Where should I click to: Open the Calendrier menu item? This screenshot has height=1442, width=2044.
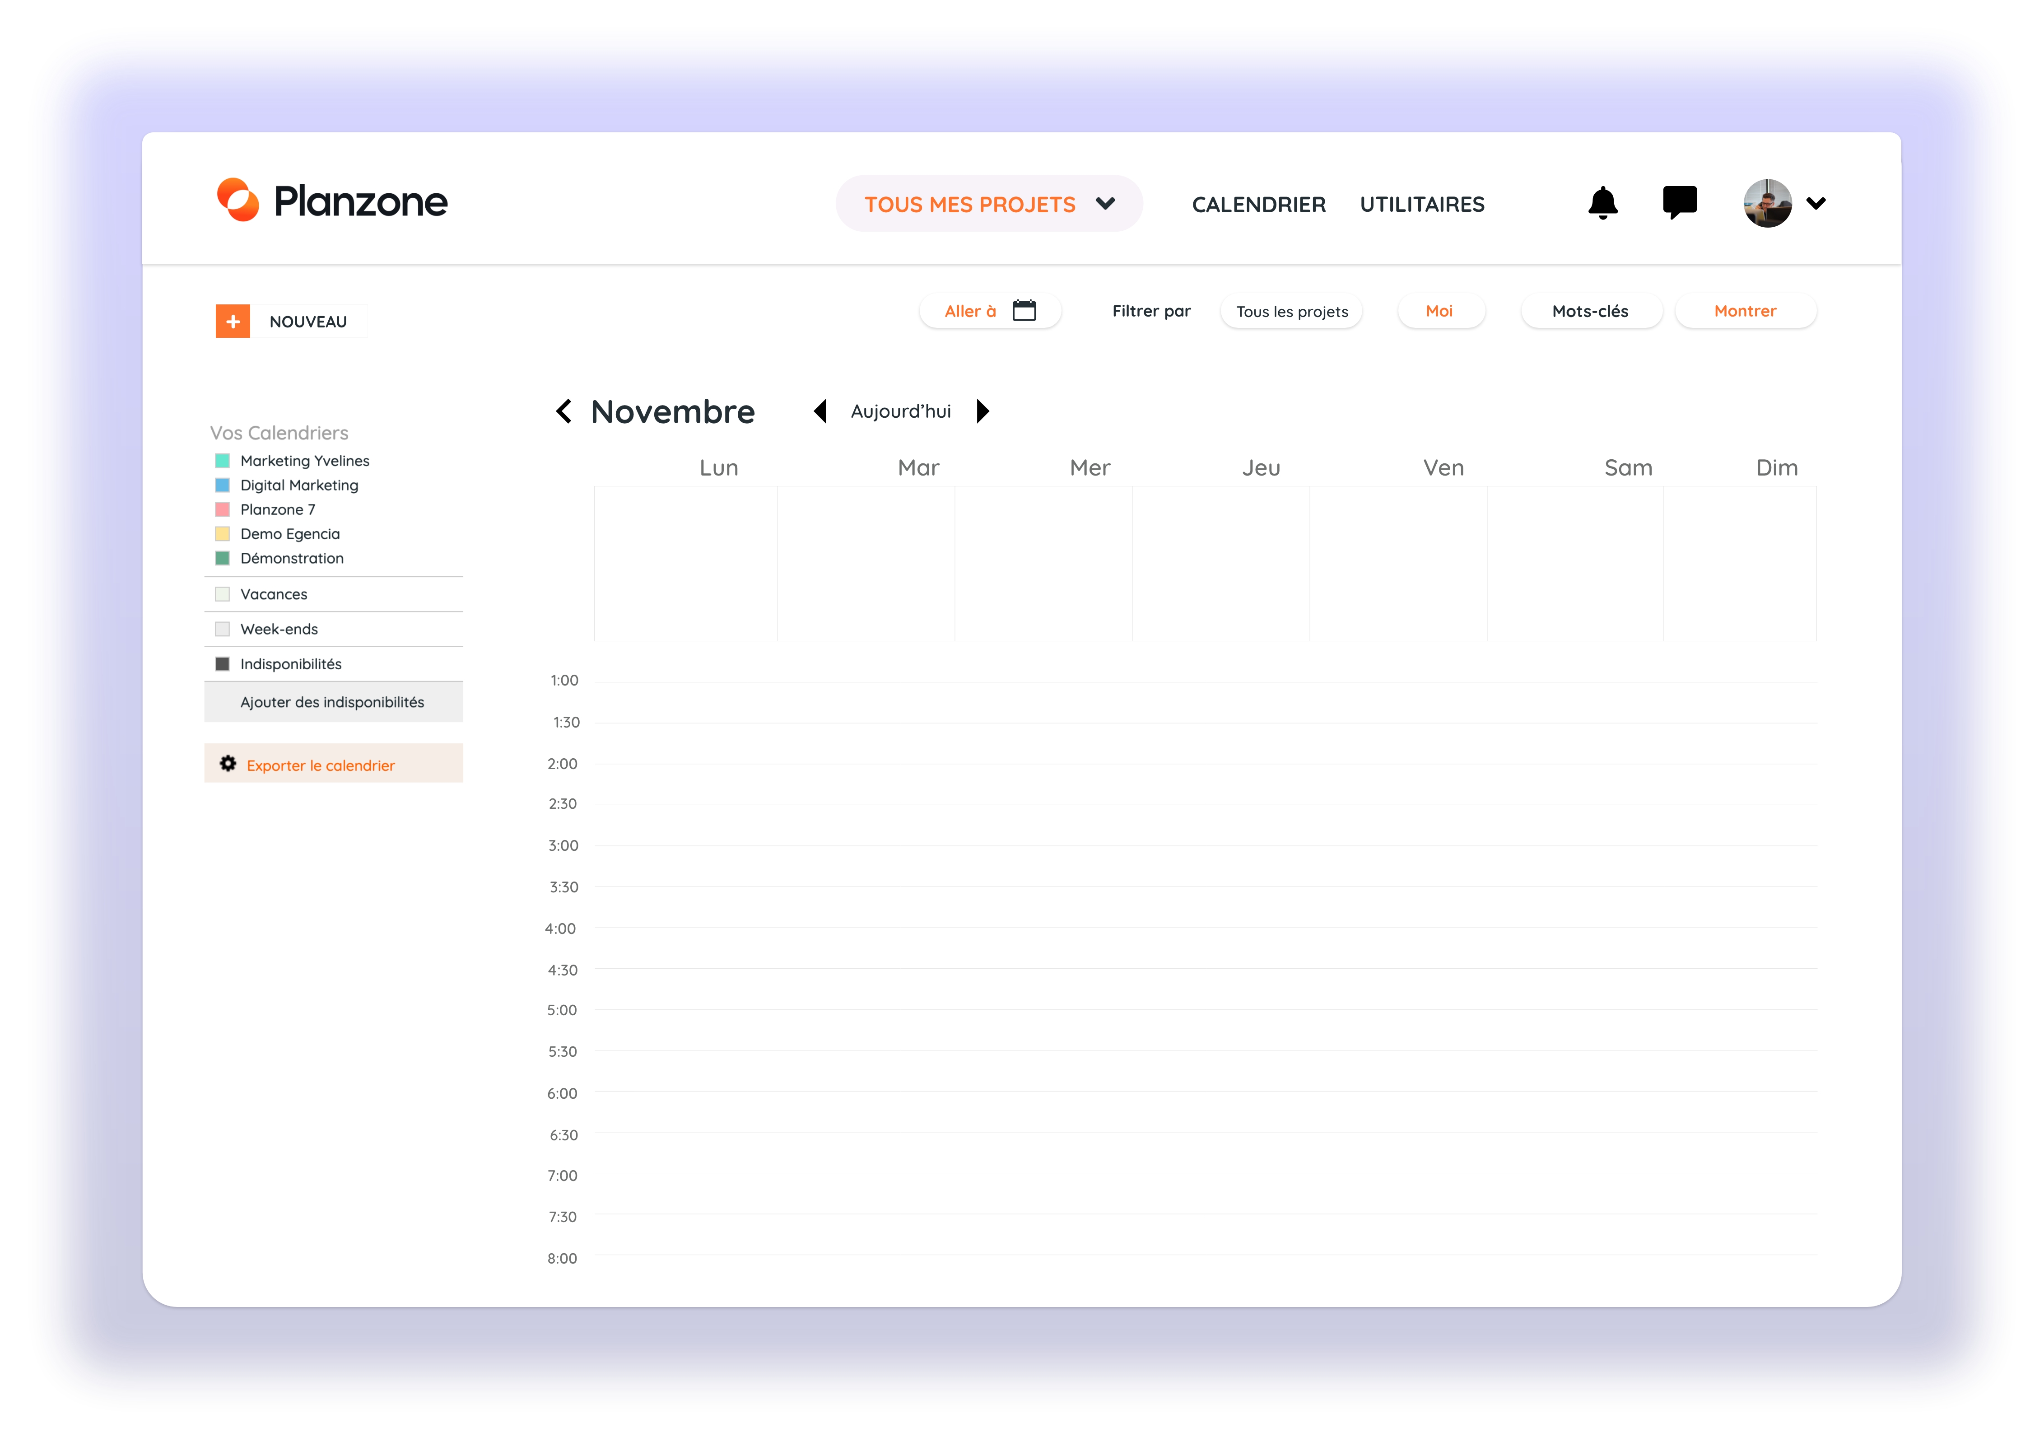pyautogui.click(x=1258, y=205)
